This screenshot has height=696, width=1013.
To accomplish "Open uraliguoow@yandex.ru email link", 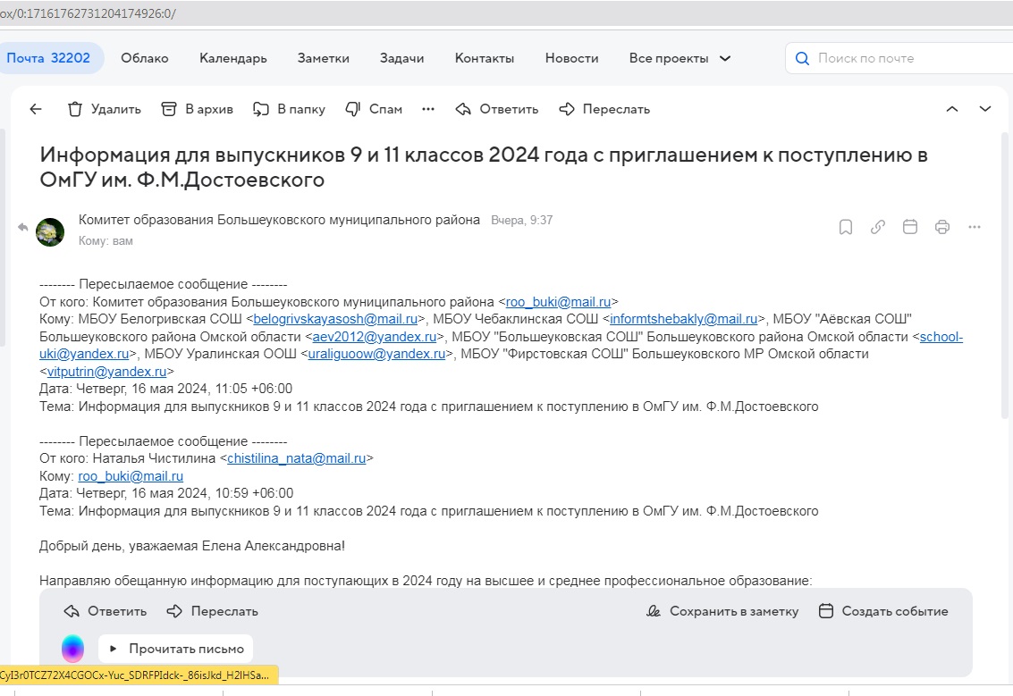I will (376, 354).
